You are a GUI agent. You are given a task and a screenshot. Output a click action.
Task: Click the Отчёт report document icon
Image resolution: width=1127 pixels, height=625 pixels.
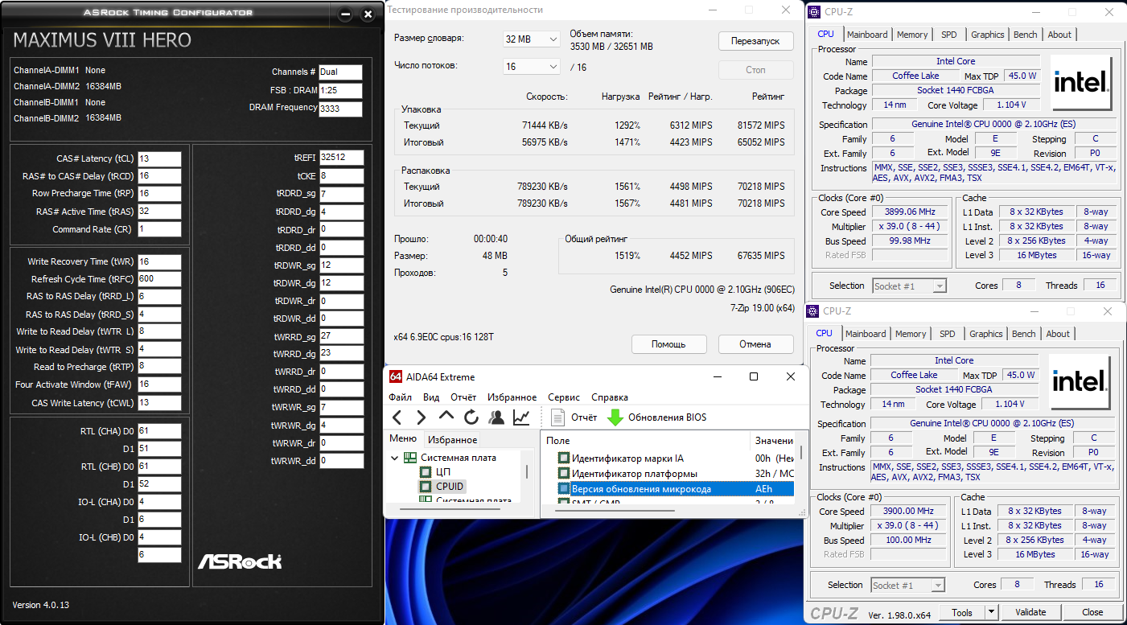coord(558,417)
